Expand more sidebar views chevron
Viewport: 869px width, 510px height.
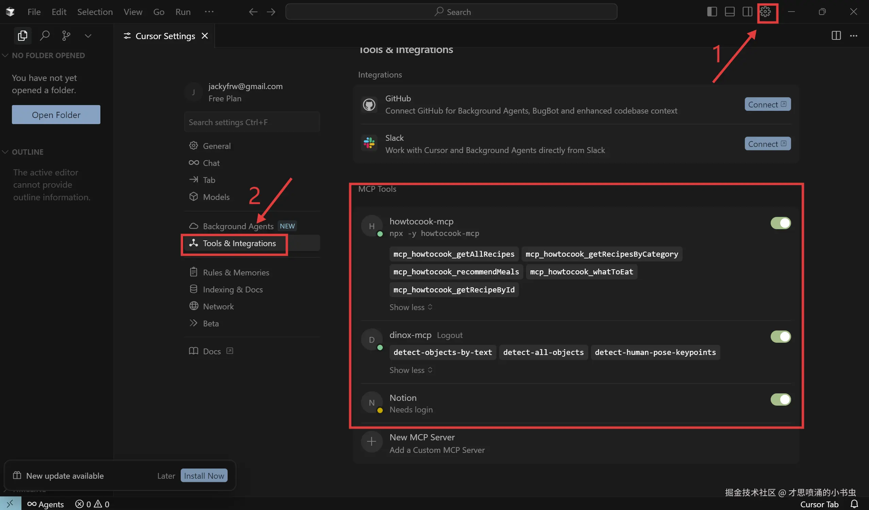coord(88,35)
